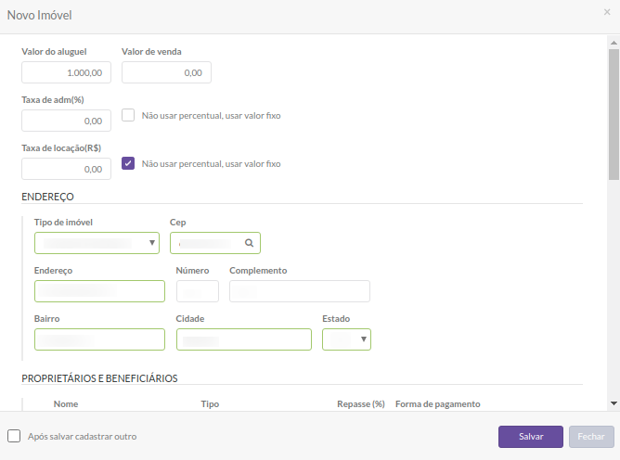Open the Tipo de imóvel dropdown
620x460 pixels.
(97, 243)
